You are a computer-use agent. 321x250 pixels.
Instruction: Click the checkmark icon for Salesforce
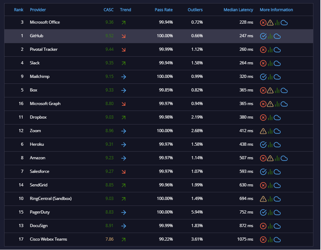click(263, 172)
